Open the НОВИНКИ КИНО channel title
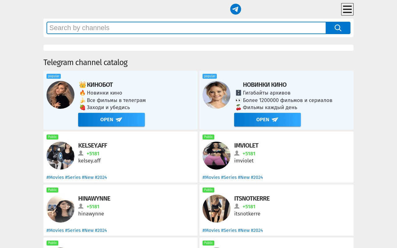The image size is (397, 248). click(x=265, y=85)
